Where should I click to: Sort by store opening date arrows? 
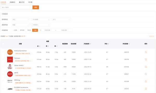point(90,44)
